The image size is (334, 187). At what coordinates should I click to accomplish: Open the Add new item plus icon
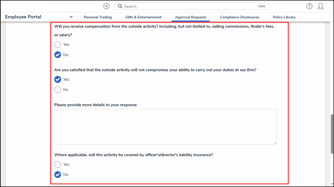coord(106,6)
